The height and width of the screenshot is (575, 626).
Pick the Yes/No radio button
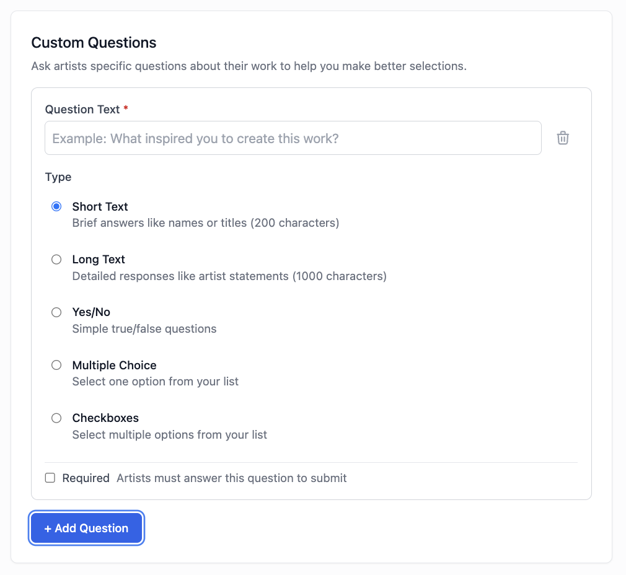56,312
